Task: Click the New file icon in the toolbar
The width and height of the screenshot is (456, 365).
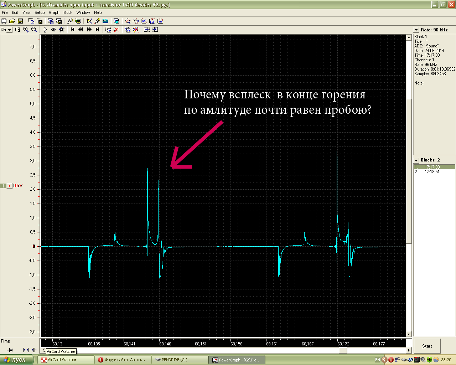Action: tap(4, 21)
